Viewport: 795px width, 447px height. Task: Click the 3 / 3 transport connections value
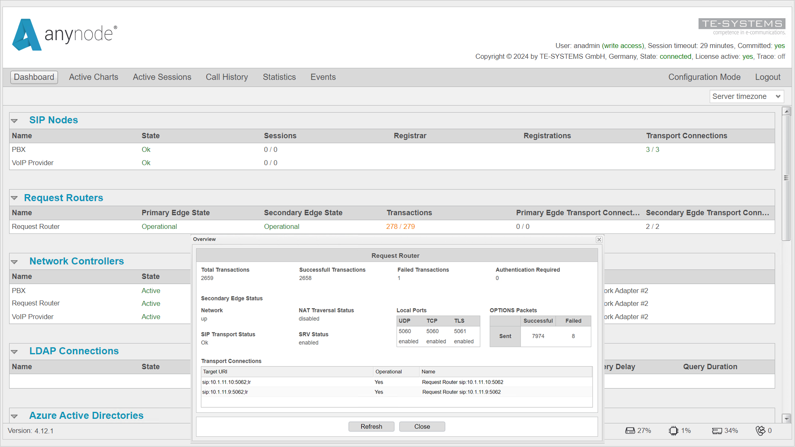(653, 150)
